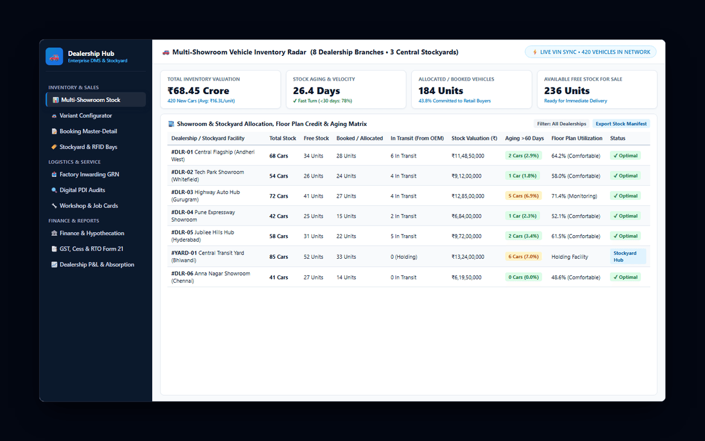
Task: Click the 71.4% (Monitoring) utilization cell
Action: point(574,196)
